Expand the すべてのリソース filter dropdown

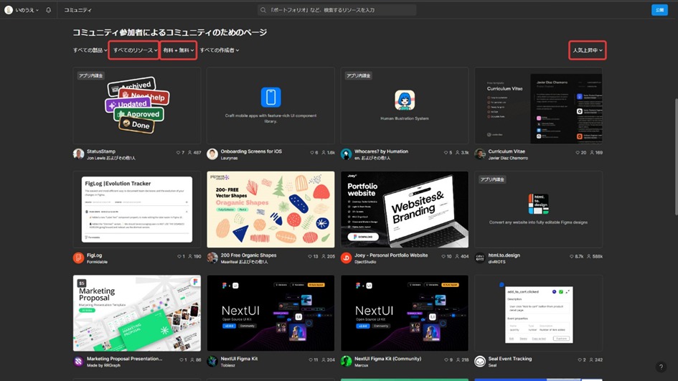[x=135, y=50]
